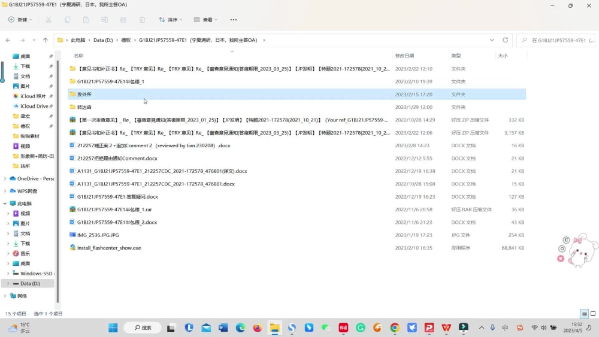Open 桌面 in quick access sidebar
The image size is (599, 337).
pyautogui.click(x=25, y=56)
